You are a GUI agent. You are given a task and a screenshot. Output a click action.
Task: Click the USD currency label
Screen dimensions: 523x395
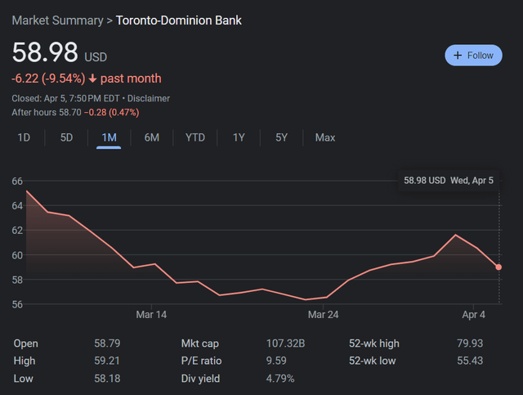point(96,57)
